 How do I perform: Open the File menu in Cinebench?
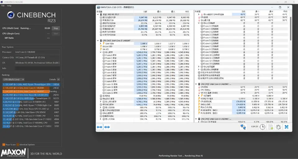coord(3,6)
